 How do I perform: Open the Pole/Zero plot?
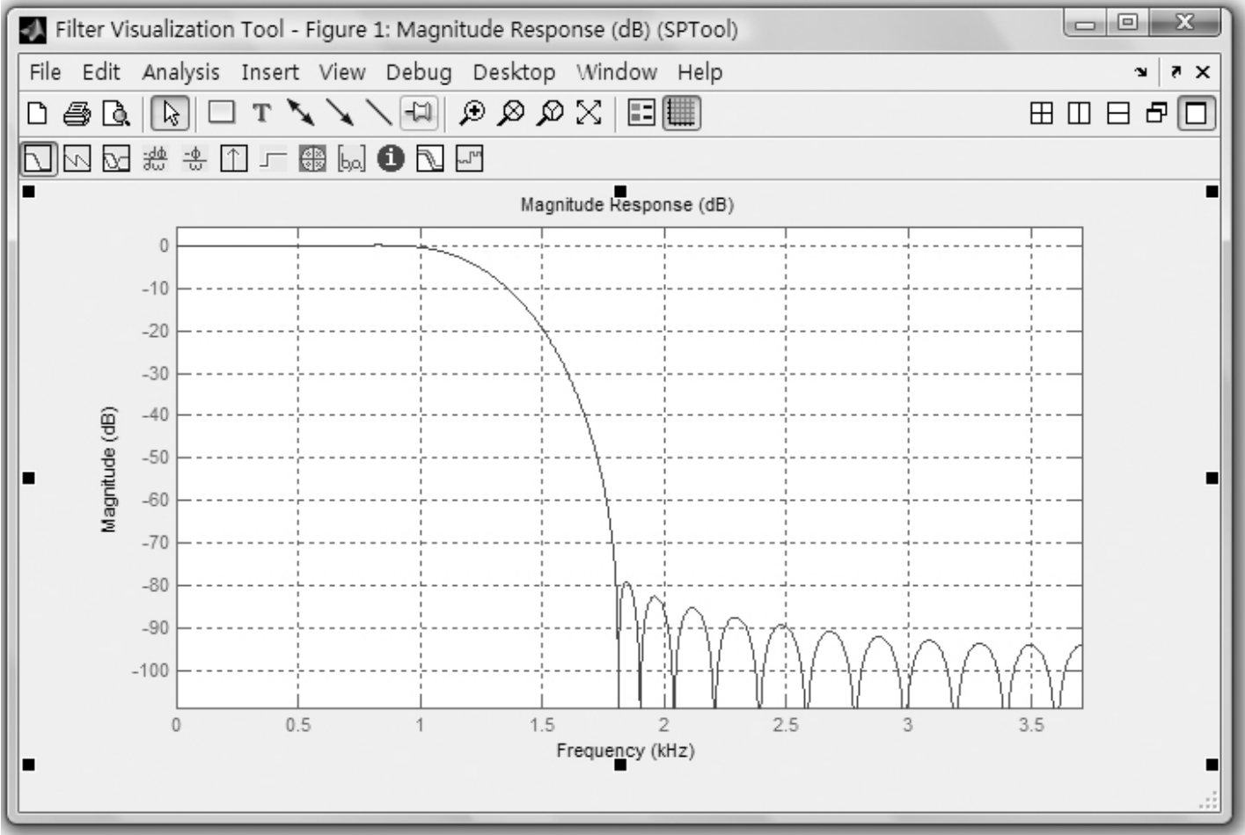[312, 159]
